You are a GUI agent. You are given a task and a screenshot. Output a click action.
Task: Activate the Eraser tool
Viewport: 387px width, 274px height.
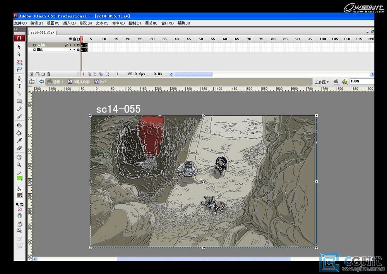pos(19,148)
